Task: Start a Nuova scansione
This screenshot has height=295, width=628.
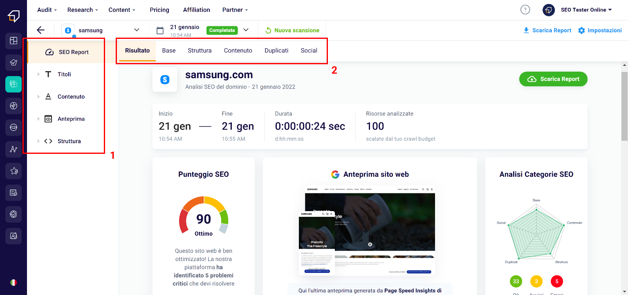Action: [292, 30]
